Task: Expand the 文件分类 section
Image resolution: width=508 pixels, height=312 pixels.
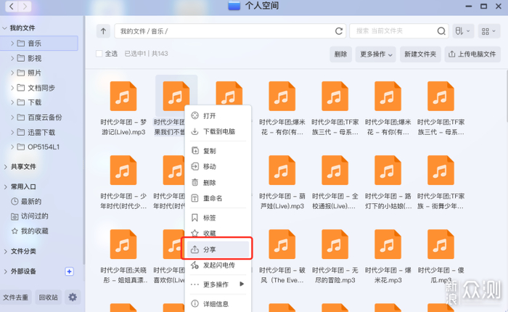Action: tap(6, 251)
